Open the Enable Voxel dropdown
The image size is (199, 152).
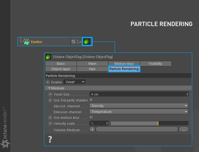point(75,82)
